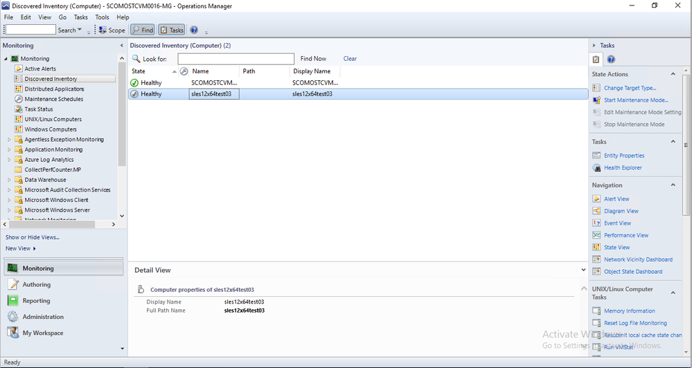Click the Change Target Type icon
The image size is (692, 368).
click(596, 88)
